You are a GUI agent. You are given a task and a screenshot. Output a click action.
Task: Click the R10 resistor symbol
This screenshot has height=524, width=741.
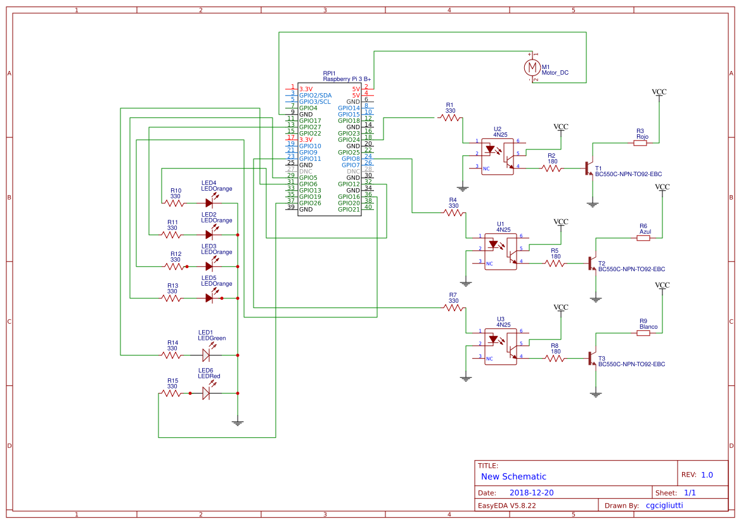point(174,203)
